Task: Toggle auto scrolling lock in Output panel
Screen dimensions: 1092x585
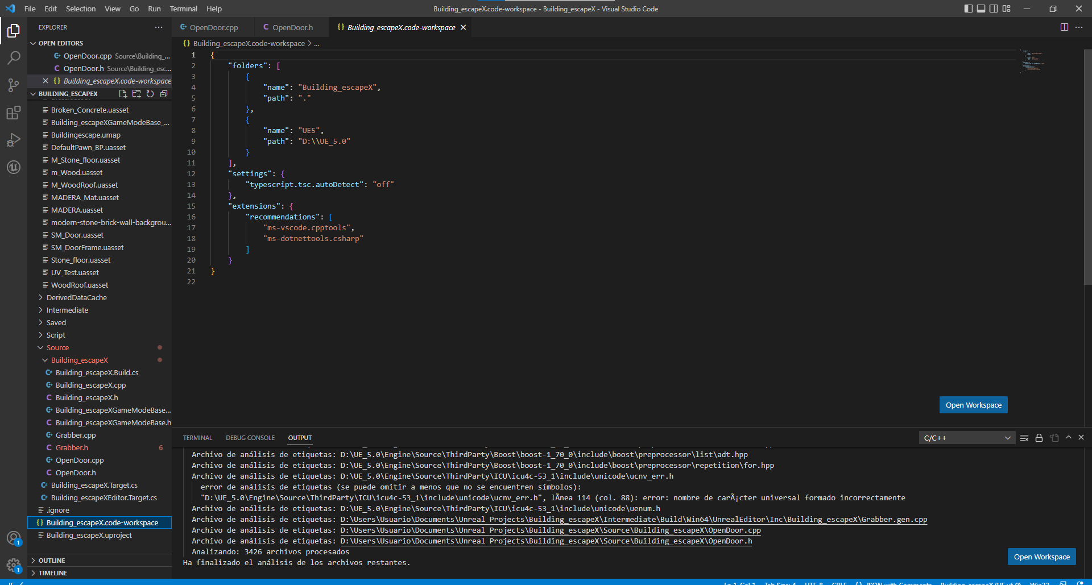Action: (x=1039, y=438)
